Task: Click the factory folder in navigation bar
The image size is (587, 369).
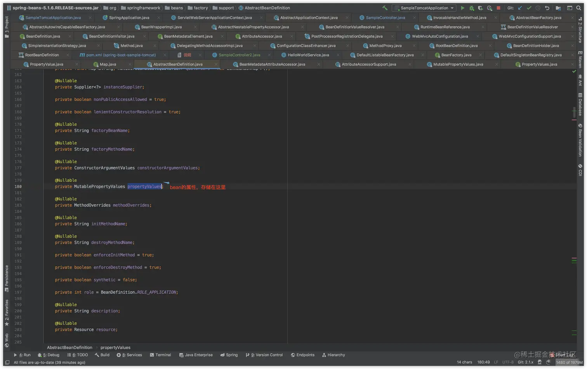Action: tap(198, 8)
